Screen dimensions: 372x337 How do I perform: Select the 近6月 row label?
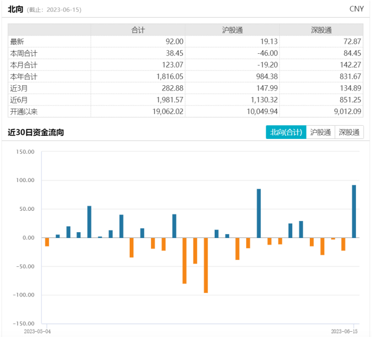19,100
